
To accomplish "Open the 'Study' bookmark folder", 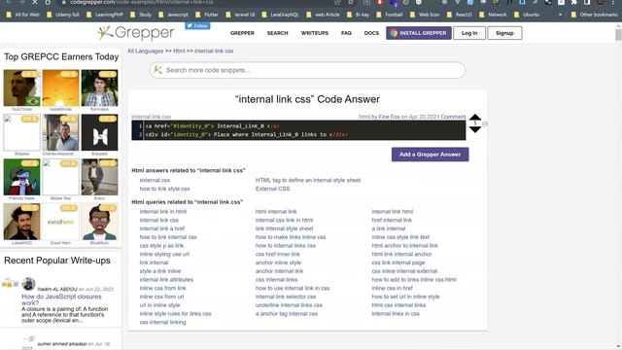I will click(x=141, y=15).
